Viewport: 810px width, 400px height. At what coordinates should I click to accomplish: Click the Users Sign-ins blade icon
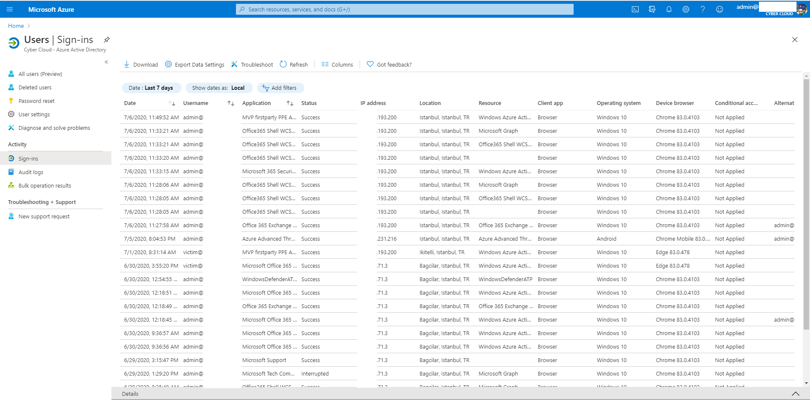[x=14, y=43]
